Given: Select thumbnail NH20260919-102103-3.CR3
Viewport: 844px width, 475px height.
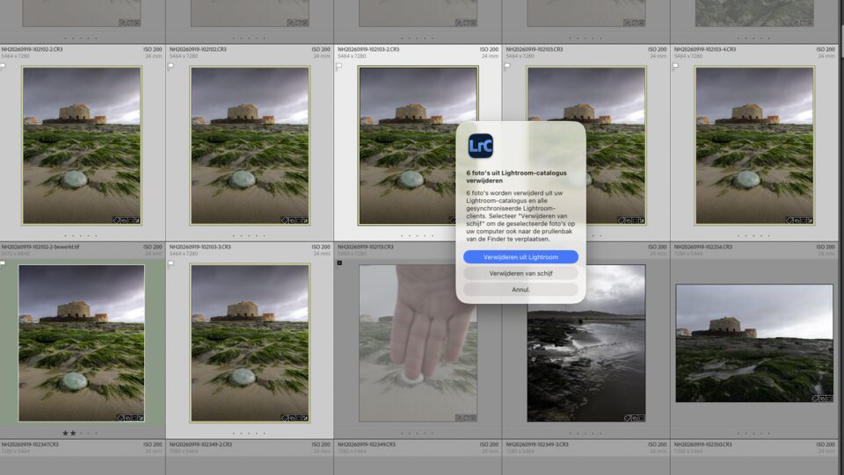Looking at the screenshot, I should [250, 342].
